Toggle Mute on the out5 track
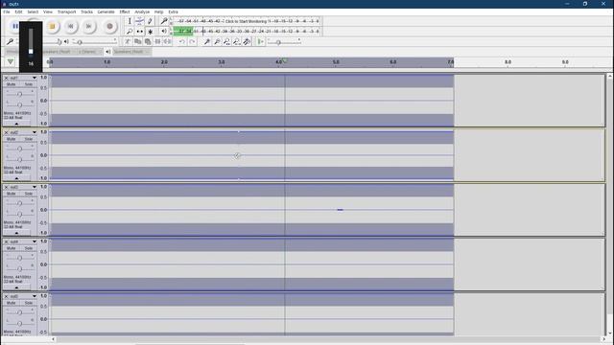 click(x=12, y=303)
